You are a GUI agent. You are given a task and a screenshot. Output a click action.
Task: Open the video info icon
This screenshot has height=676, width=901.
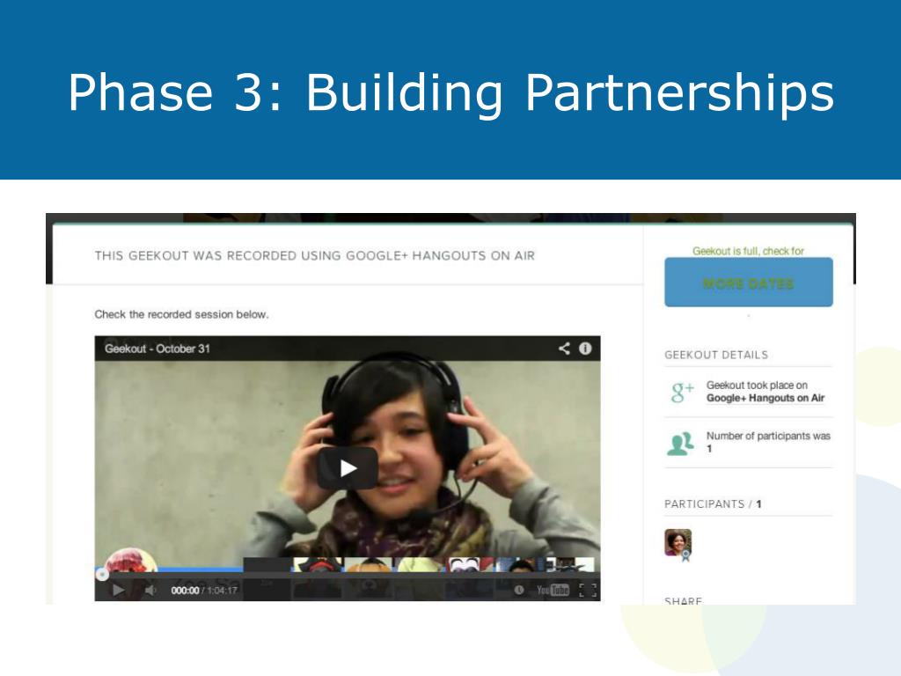pos(585,349)
